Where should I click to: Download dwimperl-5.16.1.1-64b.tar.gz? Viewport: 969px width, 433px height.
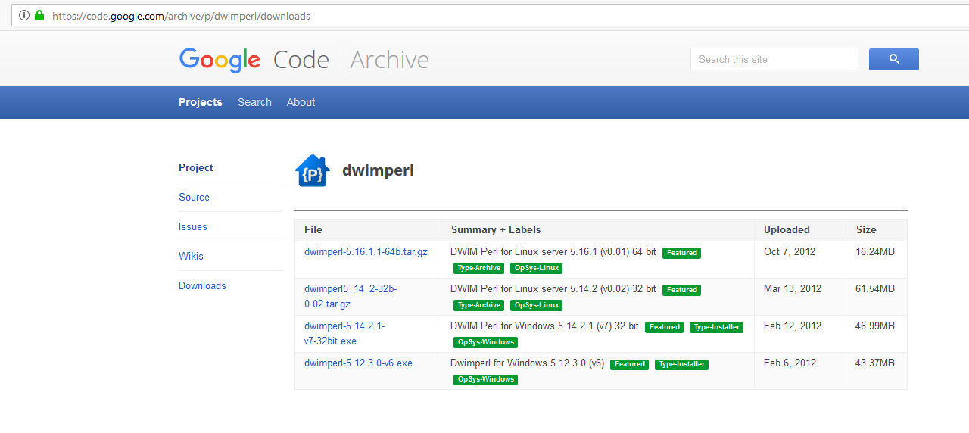366,251
